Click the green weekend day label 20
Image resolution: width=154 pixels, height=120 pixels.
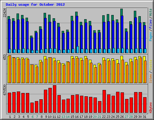point(95,117)
